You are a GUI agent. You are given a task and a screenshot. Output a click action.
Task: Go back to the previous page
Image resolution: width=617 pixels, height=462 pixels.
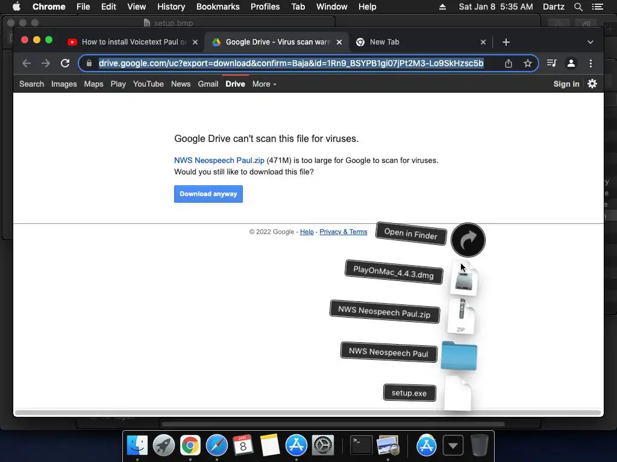point(27,63)
